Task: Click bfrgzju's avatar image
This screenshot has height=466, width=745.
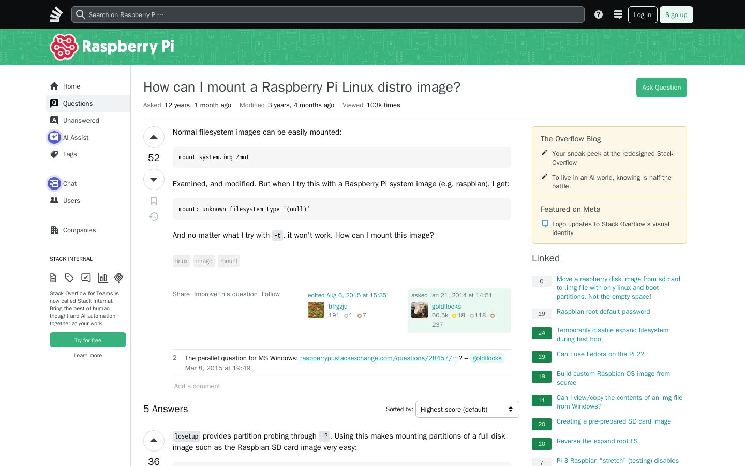Action: point(316,310)
